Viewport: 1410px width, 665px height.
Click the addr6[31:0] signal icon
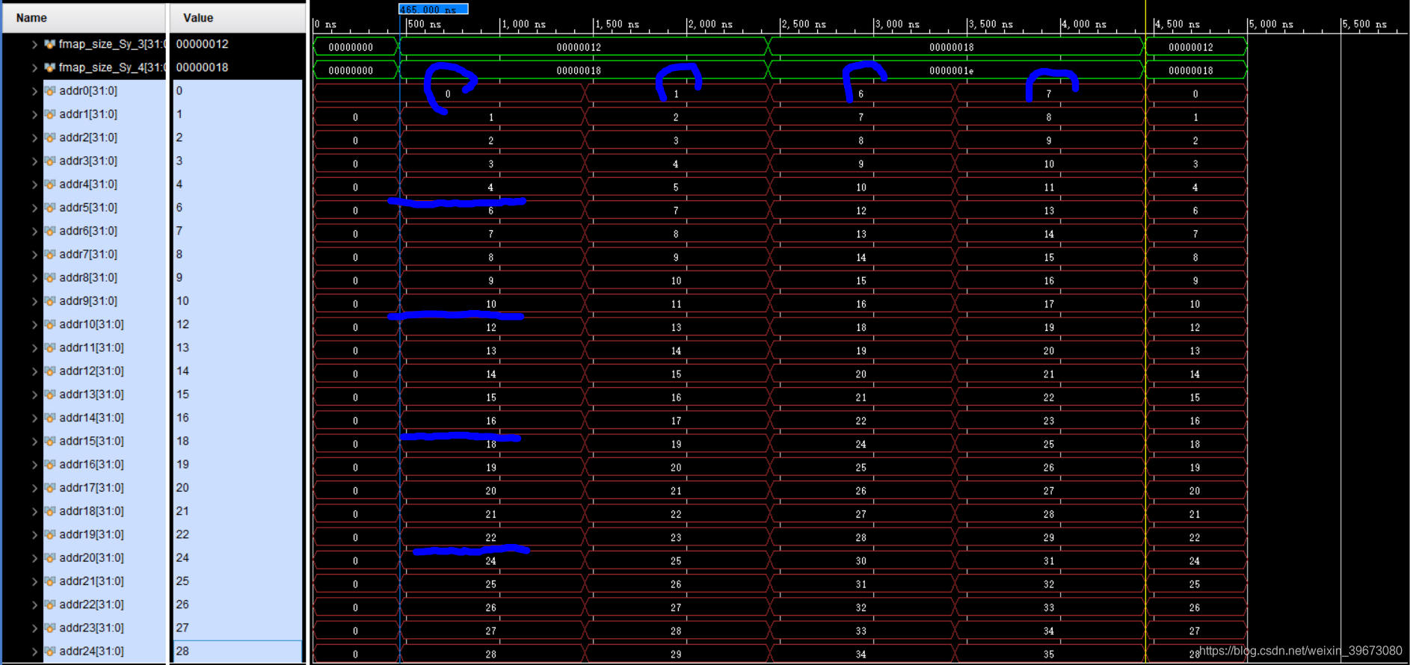point(50,232)
